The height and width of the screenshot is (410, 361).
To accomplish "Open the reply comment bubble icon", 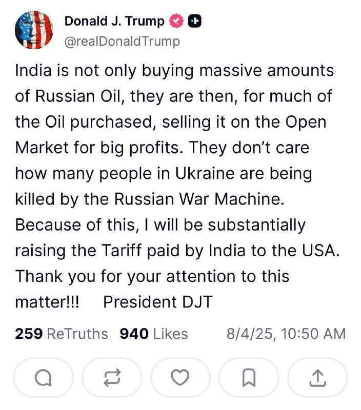I will point(43,377).
